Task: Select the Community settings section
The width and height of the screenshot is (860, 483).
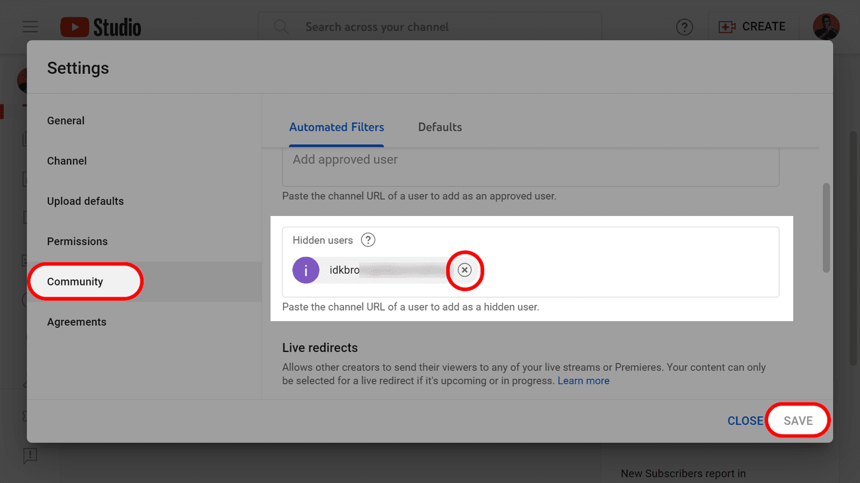Action: tap(75, 281)
